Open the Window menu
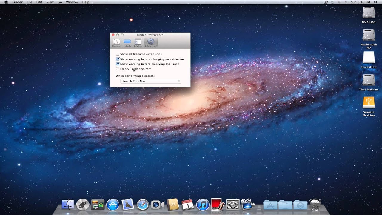The width and height of the screenshot is (382, 215). [x=72, y=2]
